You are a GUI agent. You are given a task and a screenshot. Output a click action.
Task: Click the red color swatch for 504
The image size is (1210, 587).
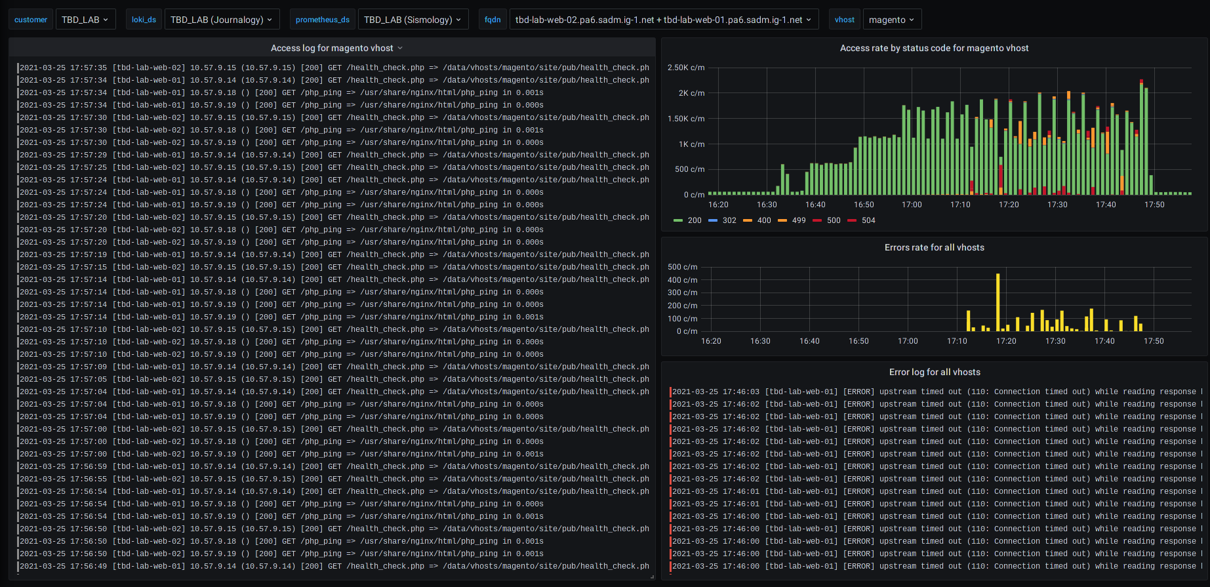(x=852, y=220)
